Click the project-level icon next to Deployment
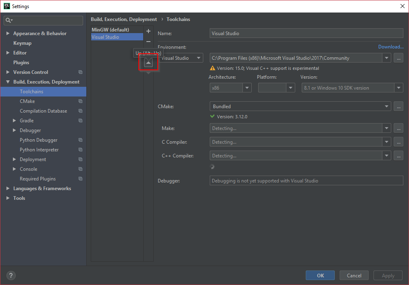409x285 pixels. (80, 159)
